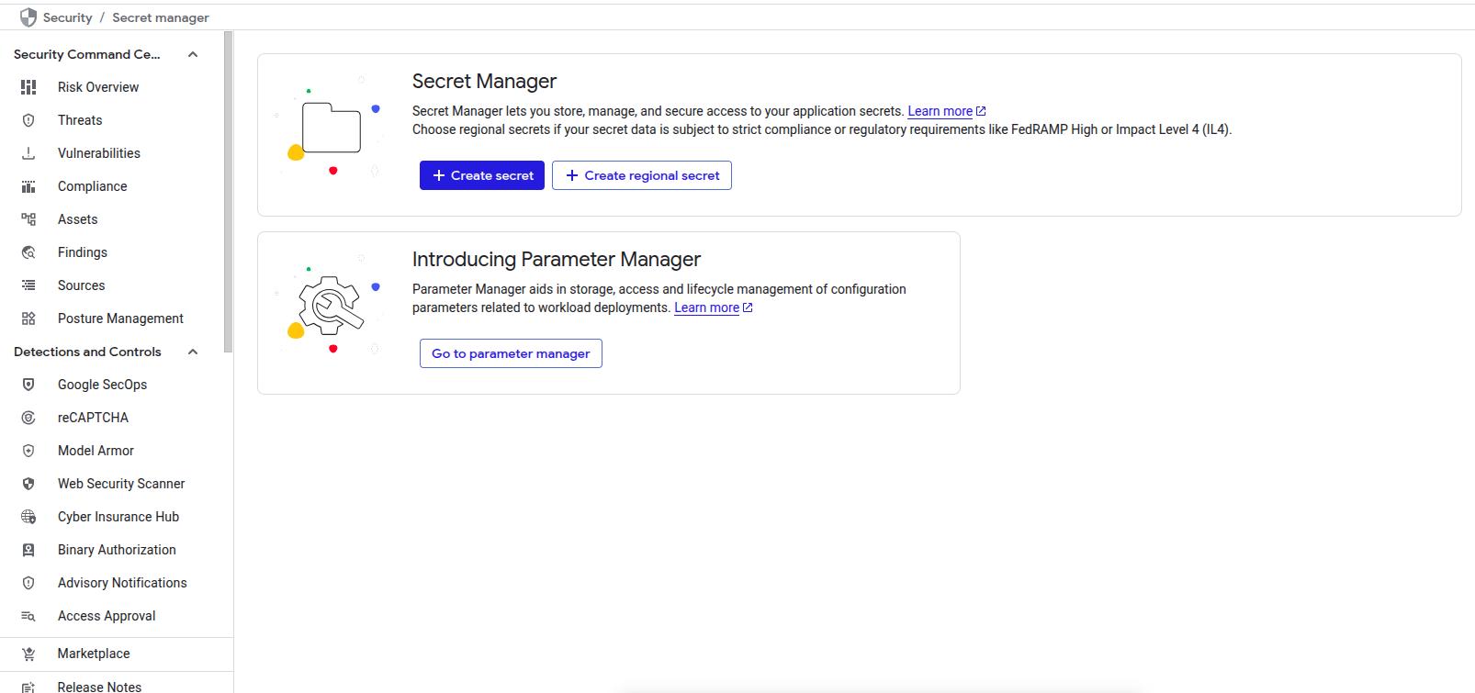Image resolution: width=1475 pixels, height=693 pixels.
Task: Click the reCAPTCHA icon in sidebar
Action: pyautogui.click(x=28, y=418)
